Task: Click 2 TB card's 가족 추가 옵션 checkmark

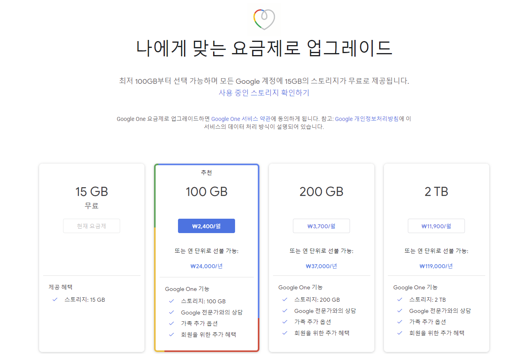Action: [x=400, y=322]
